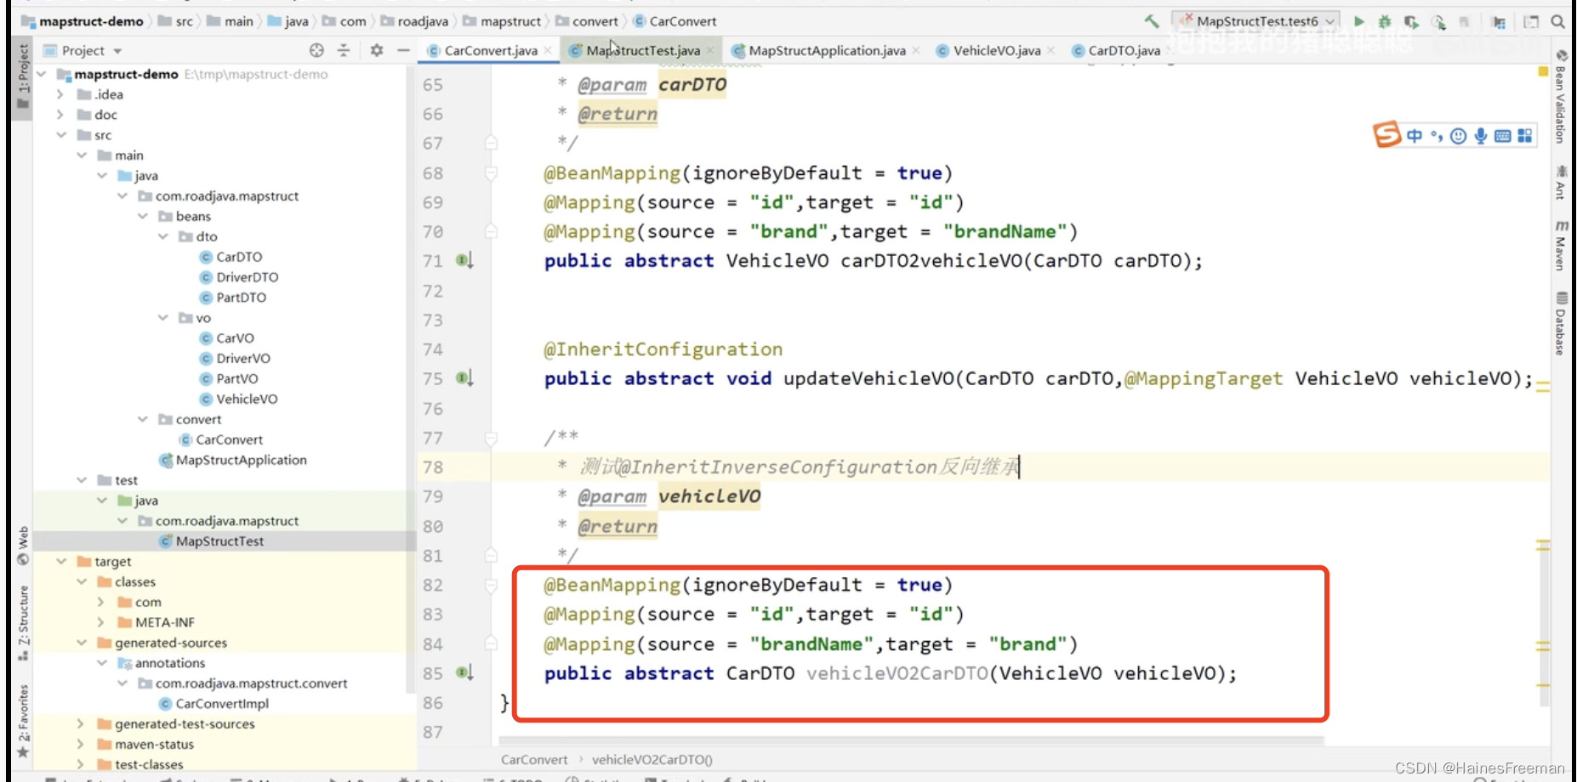Image resolution: width=1577 pixels, height=782 pixels.
Task: Click the implemented-method gutter icon on line 75
Action: (464, 378)
